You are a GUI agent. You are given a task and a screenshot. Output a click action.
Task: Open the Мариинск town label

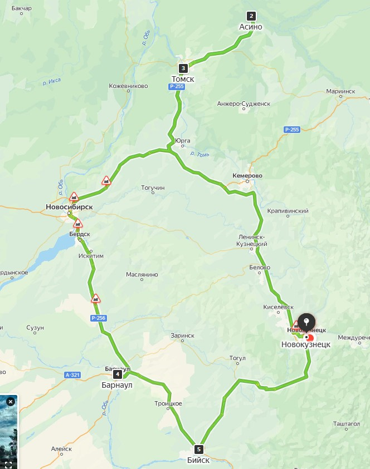click(340, 91)
